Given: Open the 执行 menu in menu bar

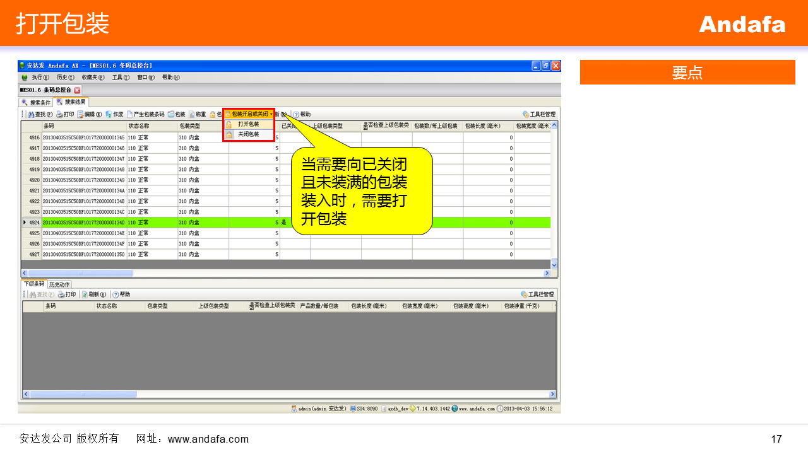Looking at the screenshot, I should 40,78.
